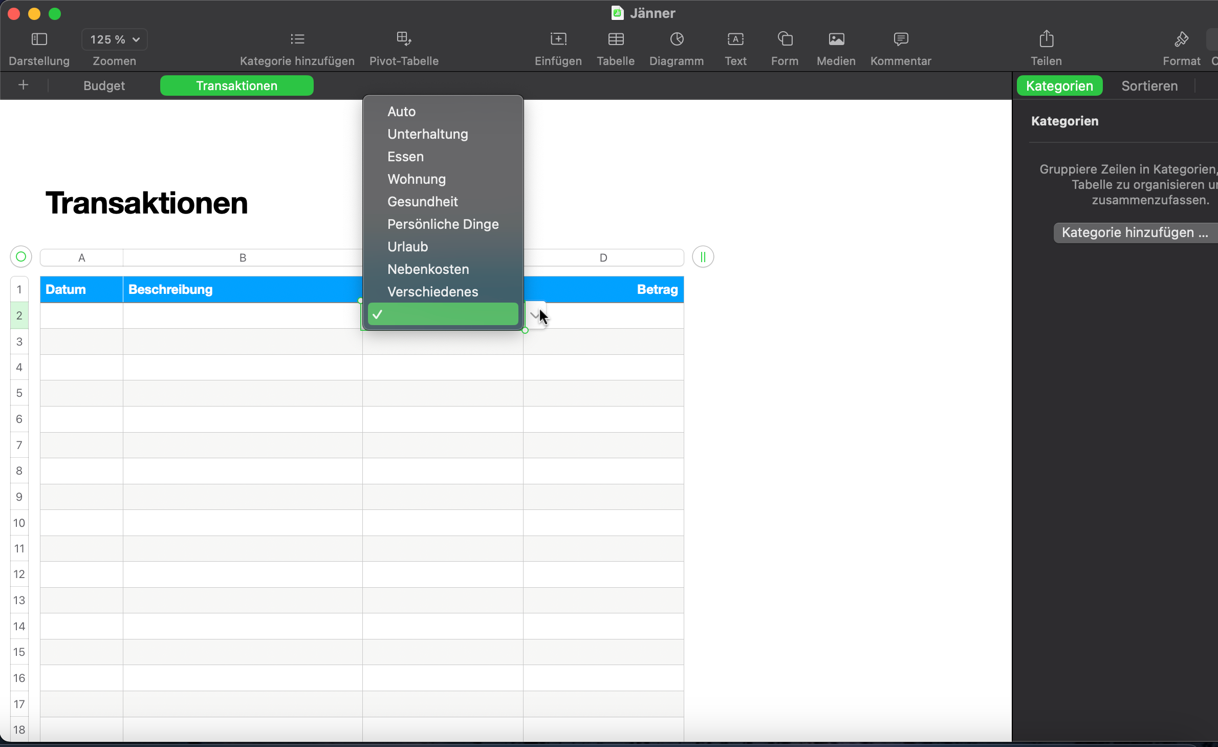Add a new sheet with plus button
1218x747 pixels.
23,85
